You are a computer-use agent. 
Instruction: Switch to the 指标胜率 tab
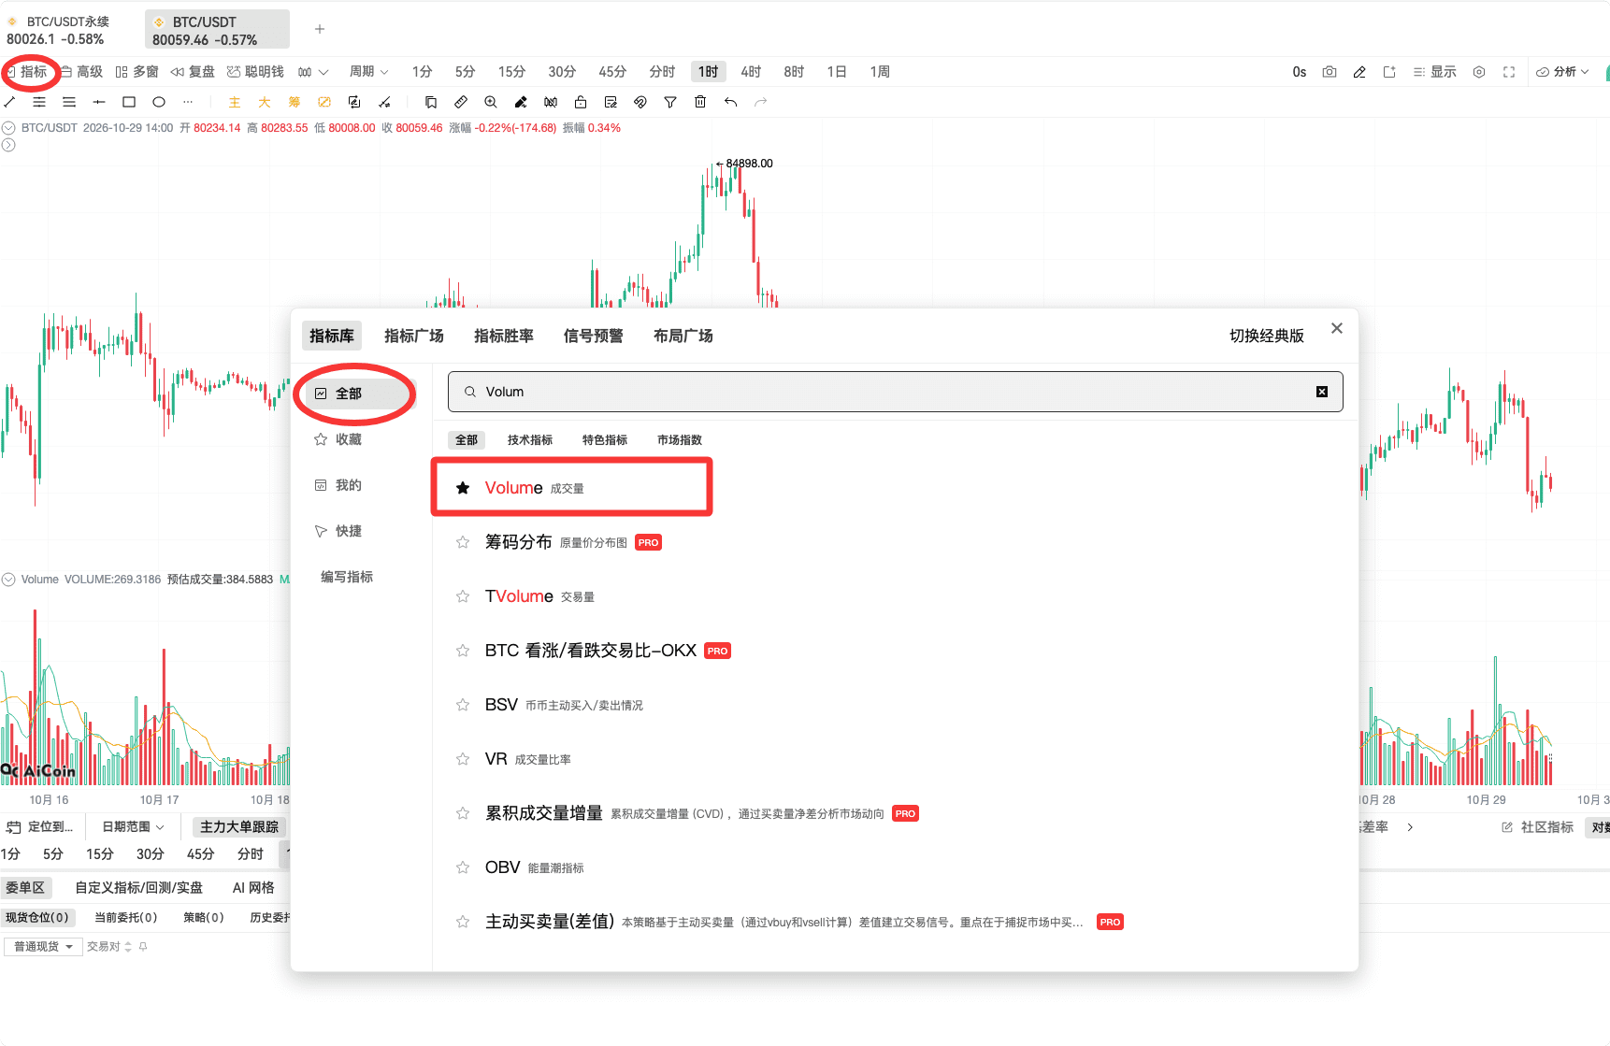503,336
